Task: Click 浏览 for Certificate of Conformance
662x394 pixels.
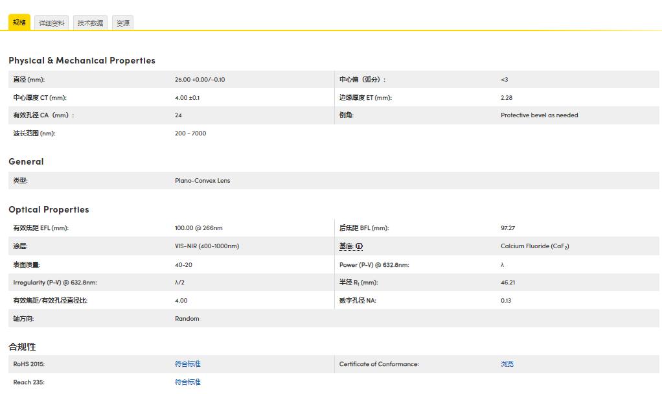Action: 507,364
